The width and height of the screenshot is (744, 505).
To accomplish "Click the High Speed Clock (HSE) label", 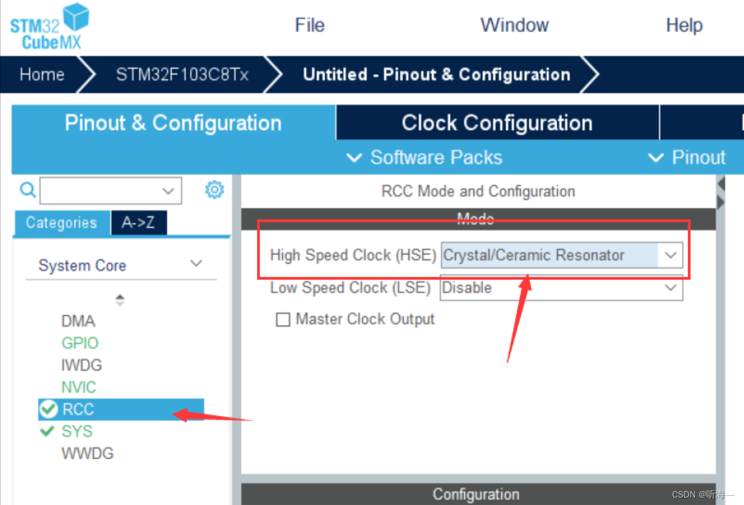I will [353, 255].
